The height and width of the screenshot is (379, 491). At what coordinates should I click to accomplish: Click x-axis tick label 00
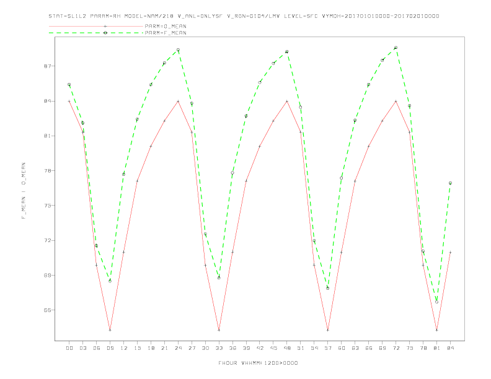69,348
